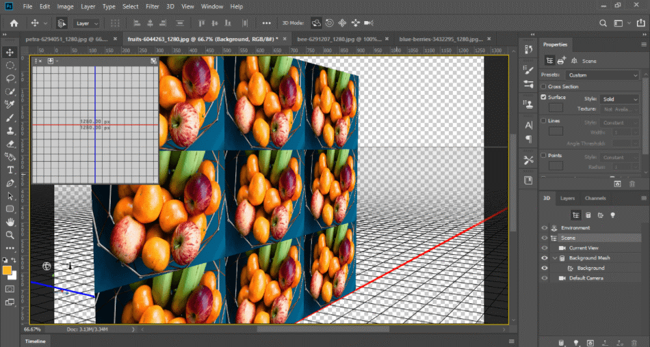Filter 3D panel by Materials
Viewport: 650px width, 347px height.
(600, 215)
